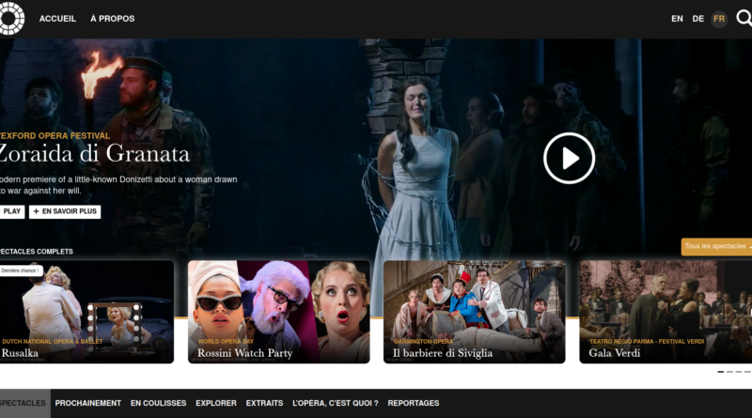Open the Rossini Watch Party card
Image resolution: width=752 pixels, height=418 pixels.
coord(278,312)
